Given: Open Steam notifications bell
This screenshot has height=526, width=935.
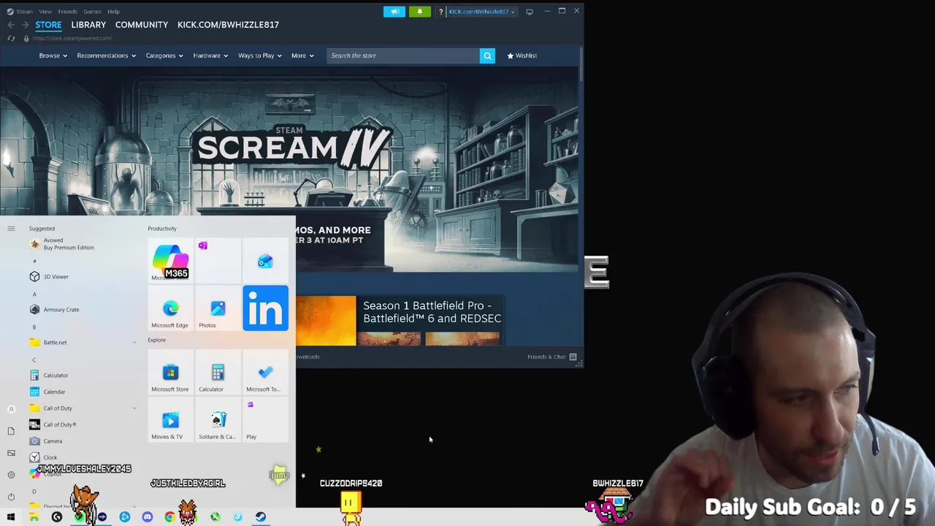Looking at the screenshot, I should [x=419, y=12].
